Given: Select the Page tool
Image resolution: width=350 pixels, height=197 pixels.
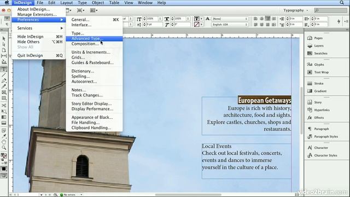Looking at the screenshot, I should 4,50.
